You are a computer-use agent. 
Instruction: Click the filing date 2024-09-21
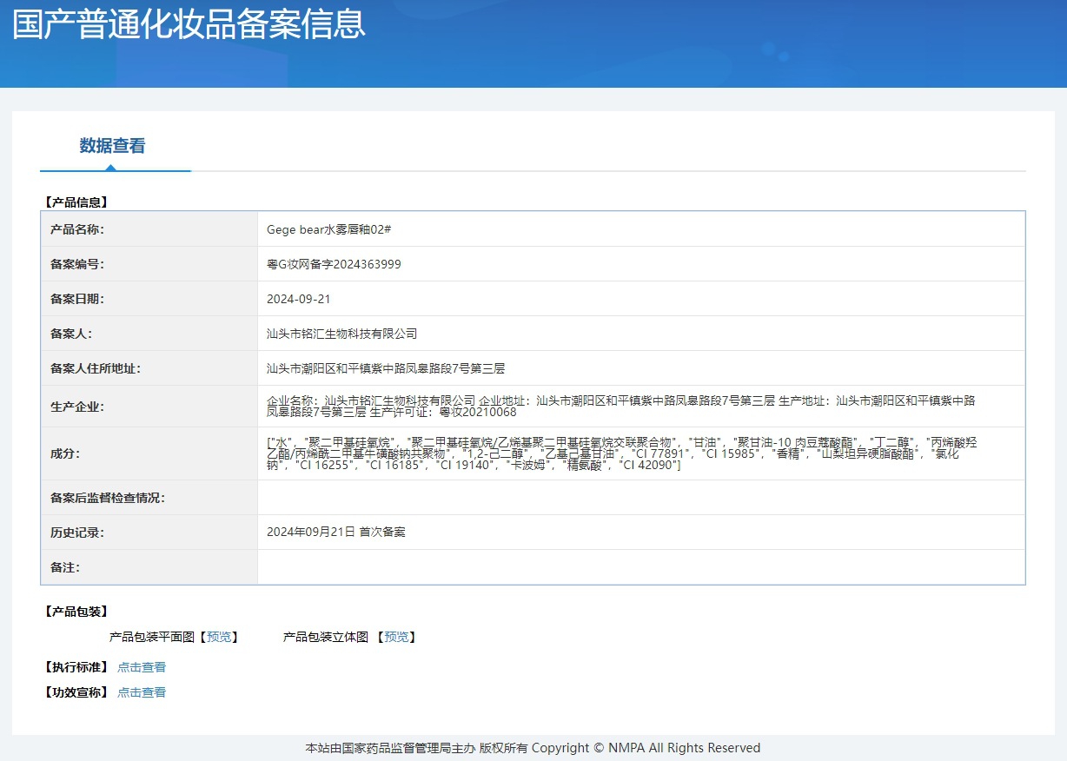[x=298, y=299]
